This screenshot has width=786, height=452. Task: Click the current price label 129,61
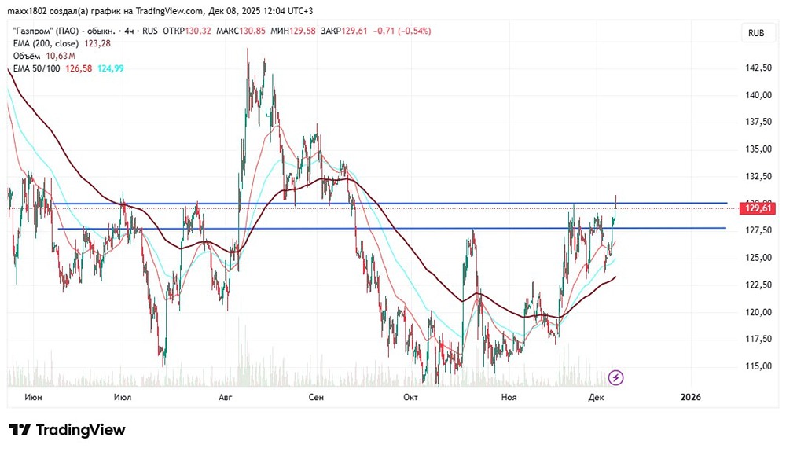(758, 208)
